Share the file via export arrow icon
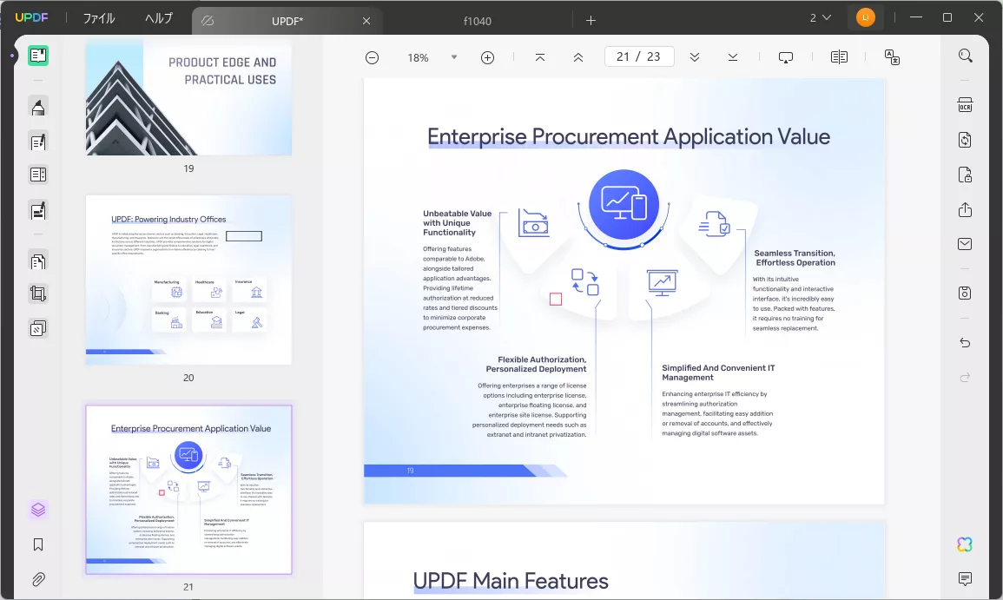Viewport: 1003px width, 600px height. coord(966,210)
